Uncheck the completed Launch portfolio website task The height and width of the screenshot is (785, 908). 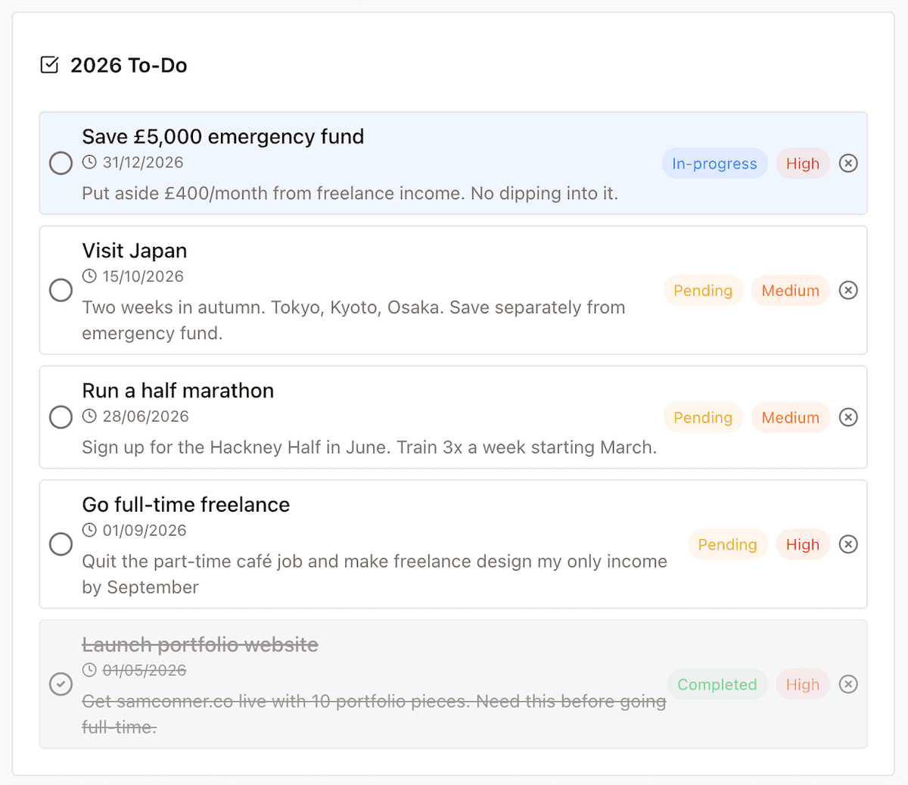(x=61, y=684)
